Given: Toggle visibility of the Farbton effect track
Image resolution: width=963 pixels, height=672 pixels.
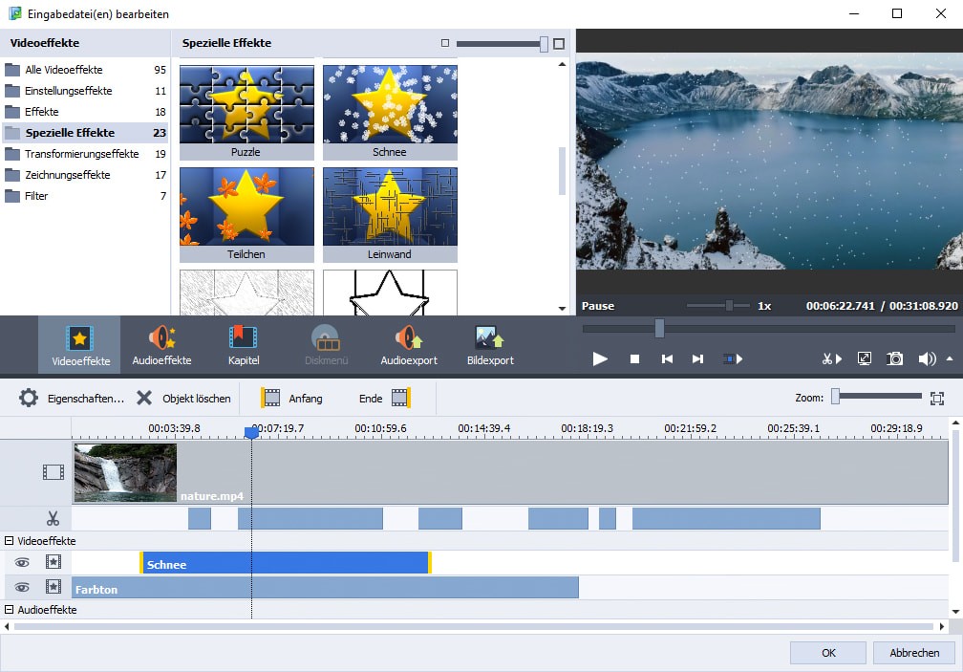Looking at the screenshot, I should coord(22,588).
